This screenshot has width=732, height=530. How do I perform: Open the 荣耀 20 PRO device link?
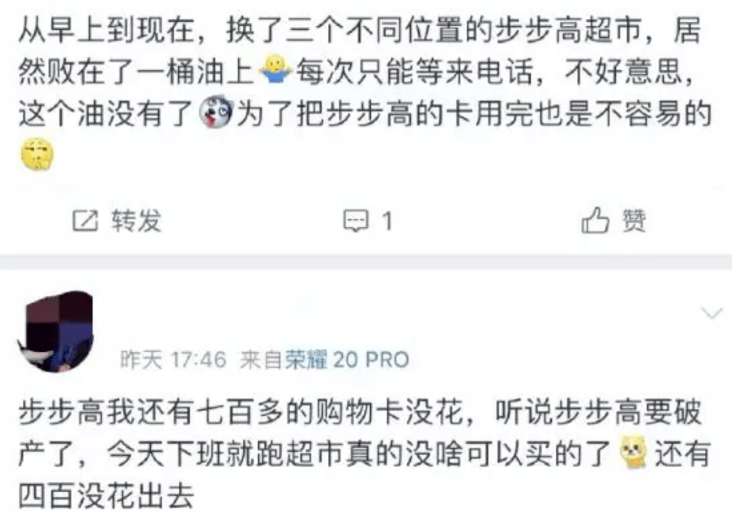[x=347, y=359]
